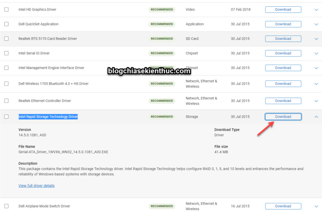The image size is (322, 213).
Task: Select the Realtek RTS 5170 Card Reader checkbox
Action: [6, 39]
